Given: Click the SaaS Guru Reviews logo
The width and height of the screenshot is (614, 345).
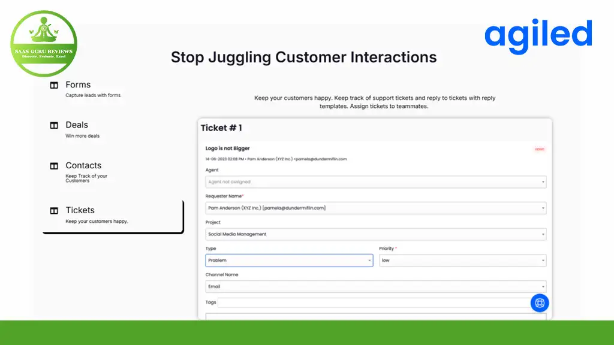Looking at the screenshot, I should coord(44,43).
